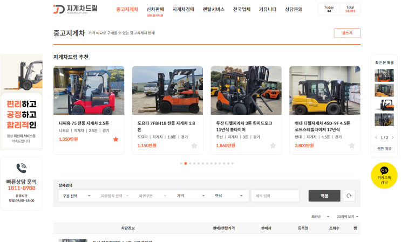Open first recently viewed forklift thumbnail

[384, 75]
